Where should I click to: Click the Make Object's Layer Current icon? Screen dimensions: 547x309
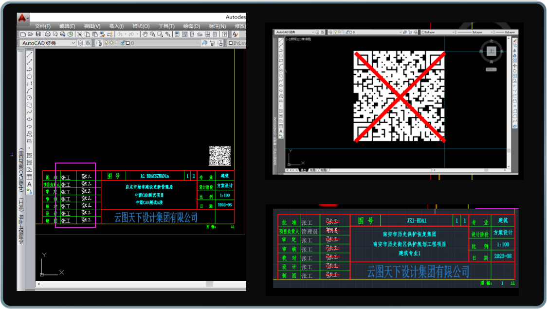tap(205, 43)
